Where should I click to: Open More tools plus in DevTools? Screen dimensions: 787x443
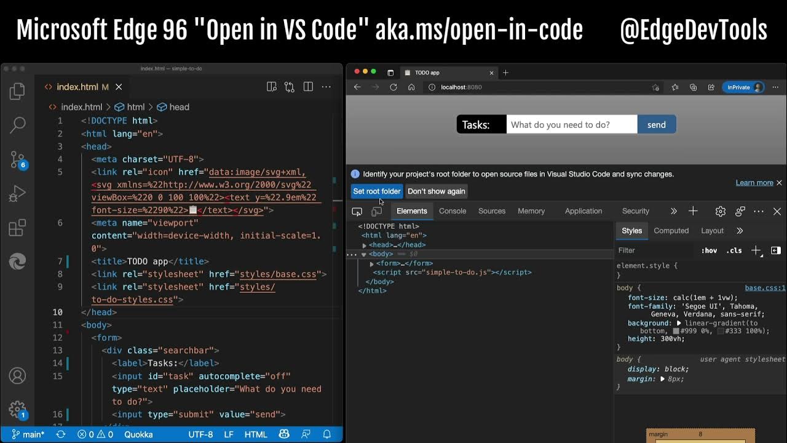(x=693, y=211)
